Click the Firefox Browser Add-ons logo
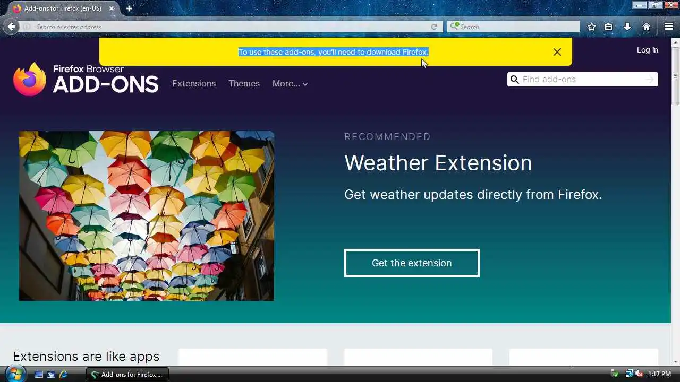 [x=86, y=80]
